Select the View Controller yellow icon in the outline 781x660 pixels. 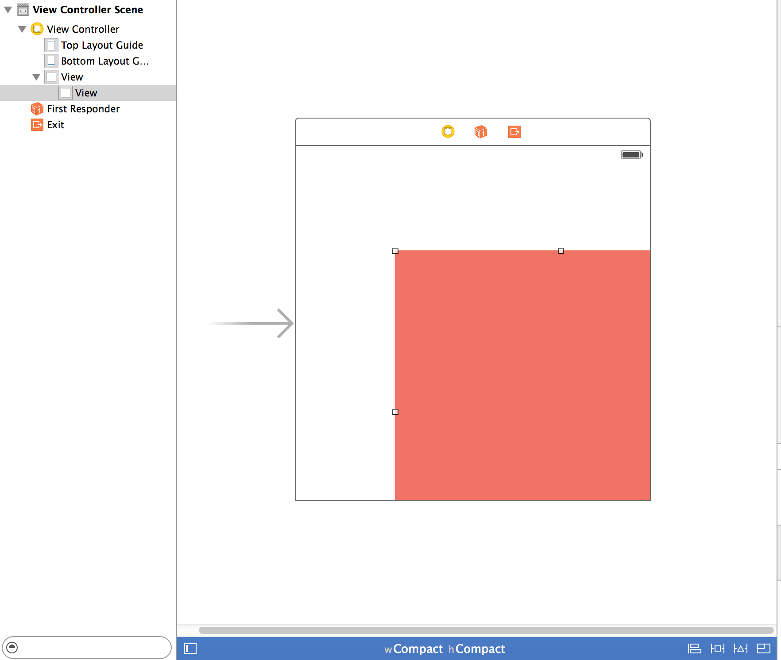[37, 29]
